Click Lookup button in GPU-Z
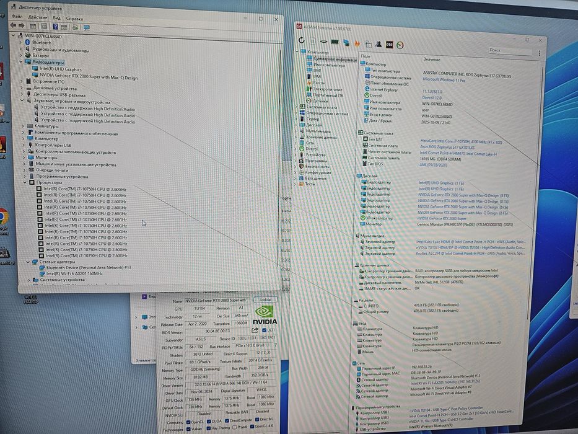 tap(265, 299)
